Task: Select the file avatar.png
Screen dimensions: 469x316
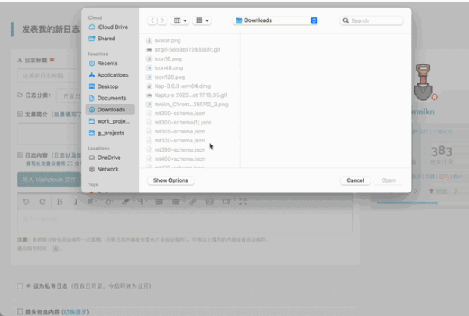Action: (167, 40)
